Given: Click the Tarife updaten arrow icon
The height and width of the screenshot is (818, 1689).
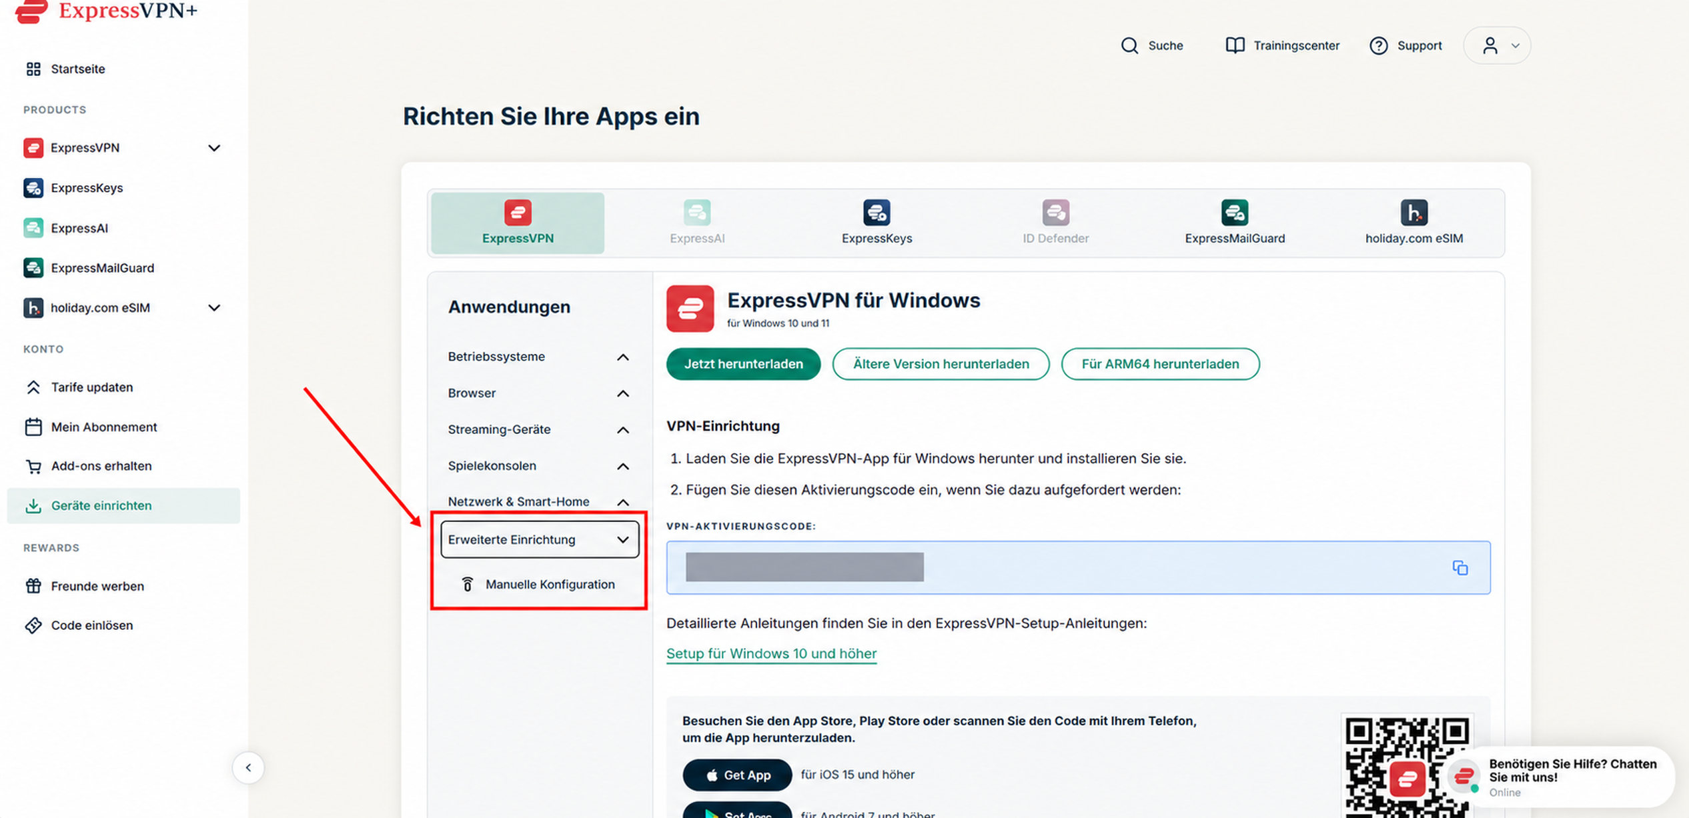Looking at the screenshot, I should pyautogui.click(x=33, y=387).
